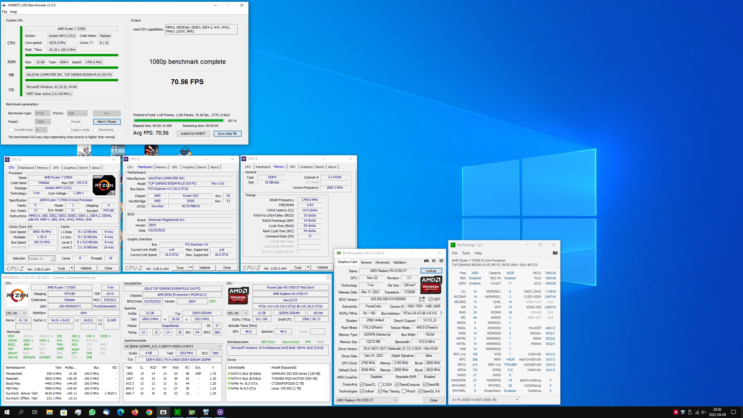Open HWiNFO CPU #0 dropdown
The width and height of the screenshot is (743, 418).
coord(16,313)
